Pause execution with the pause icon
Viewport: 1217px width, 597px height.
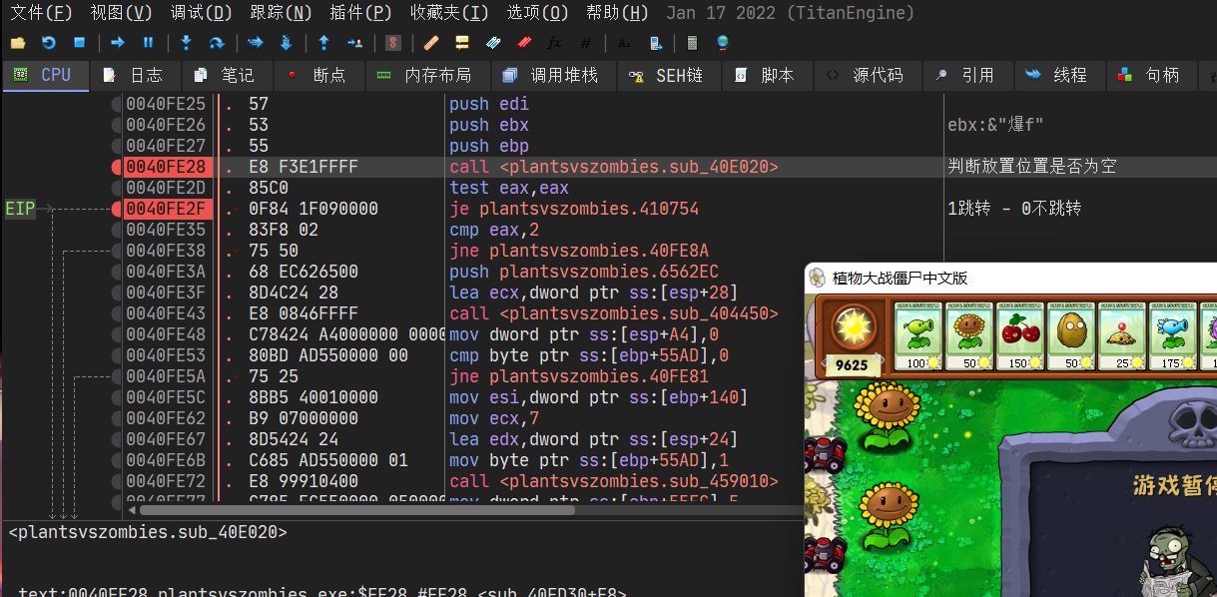point(149,43)
